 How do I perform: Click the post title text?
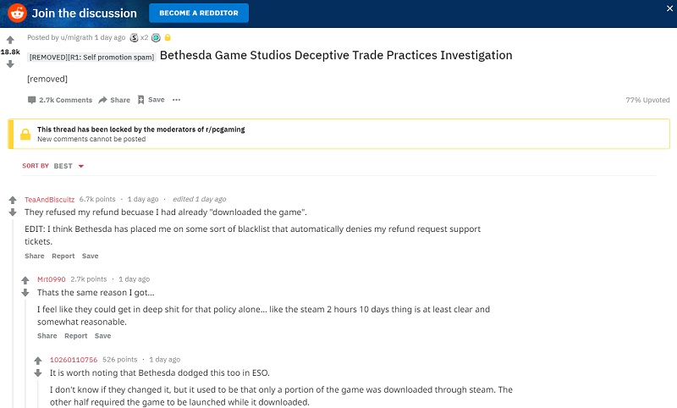[336, 56]
